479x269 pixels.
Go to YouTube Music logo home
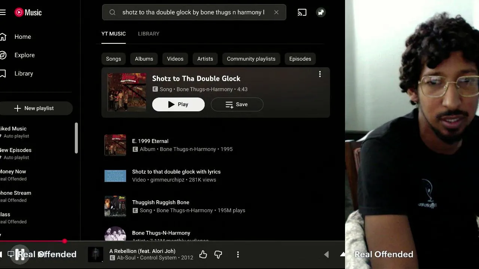tap(28, 12)
